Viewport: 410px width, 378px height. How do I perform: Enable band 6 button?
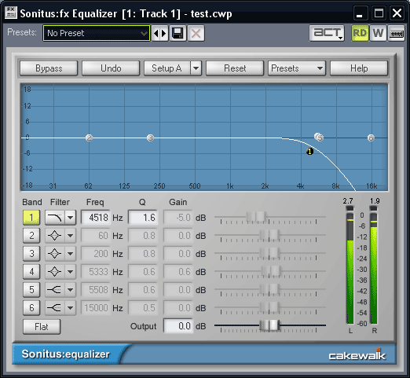pyautogui.click(x=31, y=308)
